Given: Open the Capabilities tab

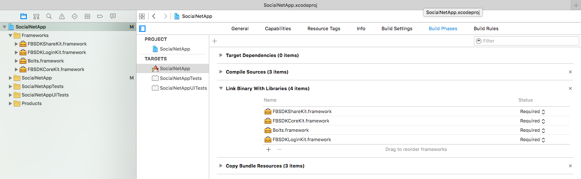Looking at the screenshot, I should point(278,28).
